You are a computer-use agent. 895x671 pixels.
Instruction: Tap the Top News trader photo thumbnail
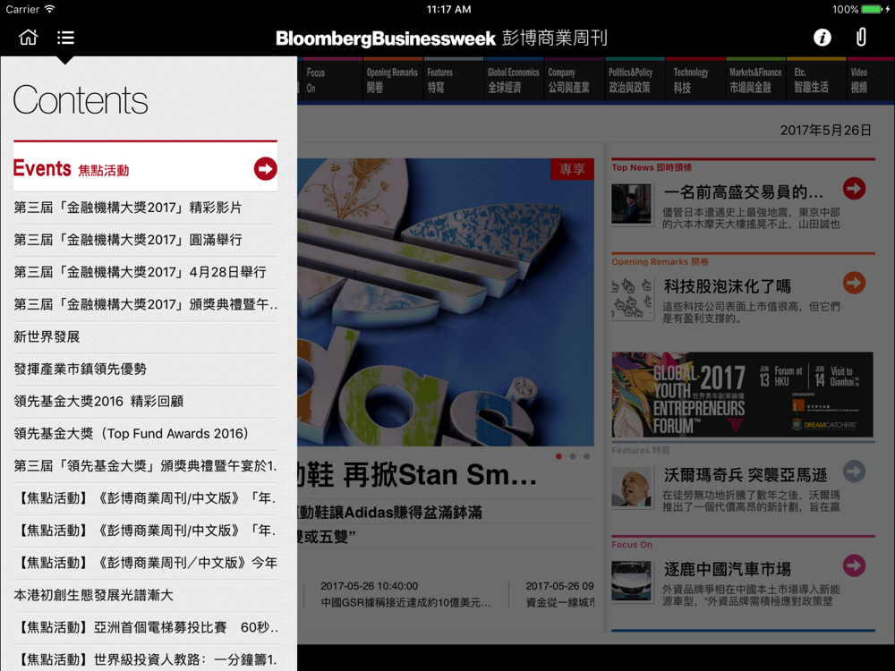631,204
